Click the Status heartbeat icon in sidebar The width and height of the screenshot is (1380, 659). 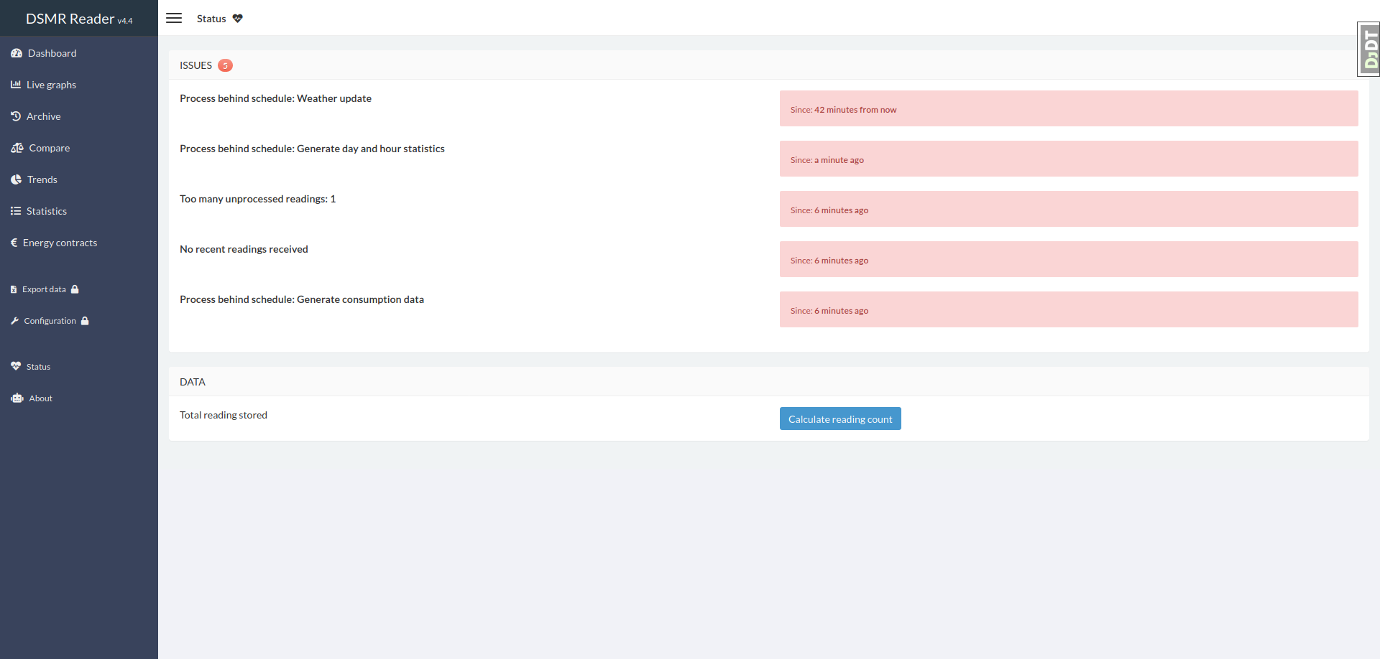[x=16, y=366]
